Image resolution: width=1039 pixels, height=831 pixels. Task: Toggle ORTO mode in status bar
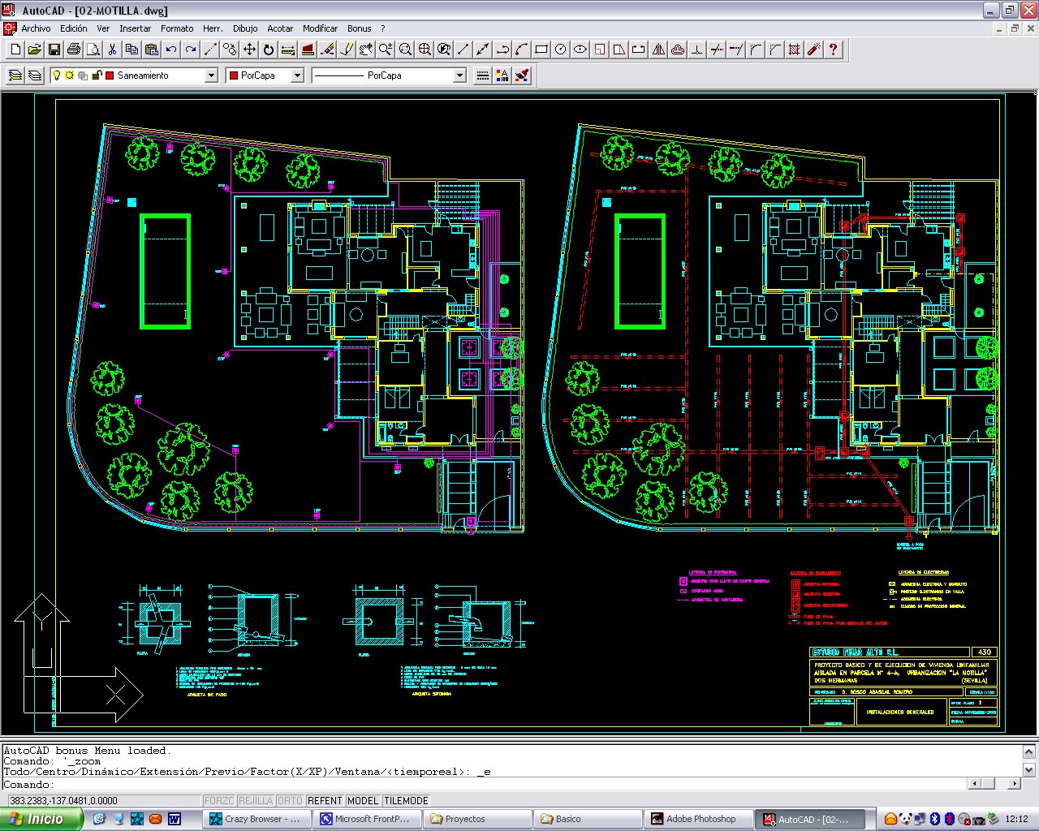tap(290, 800)
